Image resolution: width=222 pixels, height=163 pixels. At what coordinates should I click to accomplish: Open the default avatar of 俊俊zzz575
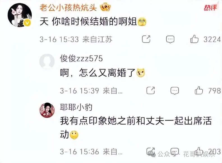click(x=47, y=61)
